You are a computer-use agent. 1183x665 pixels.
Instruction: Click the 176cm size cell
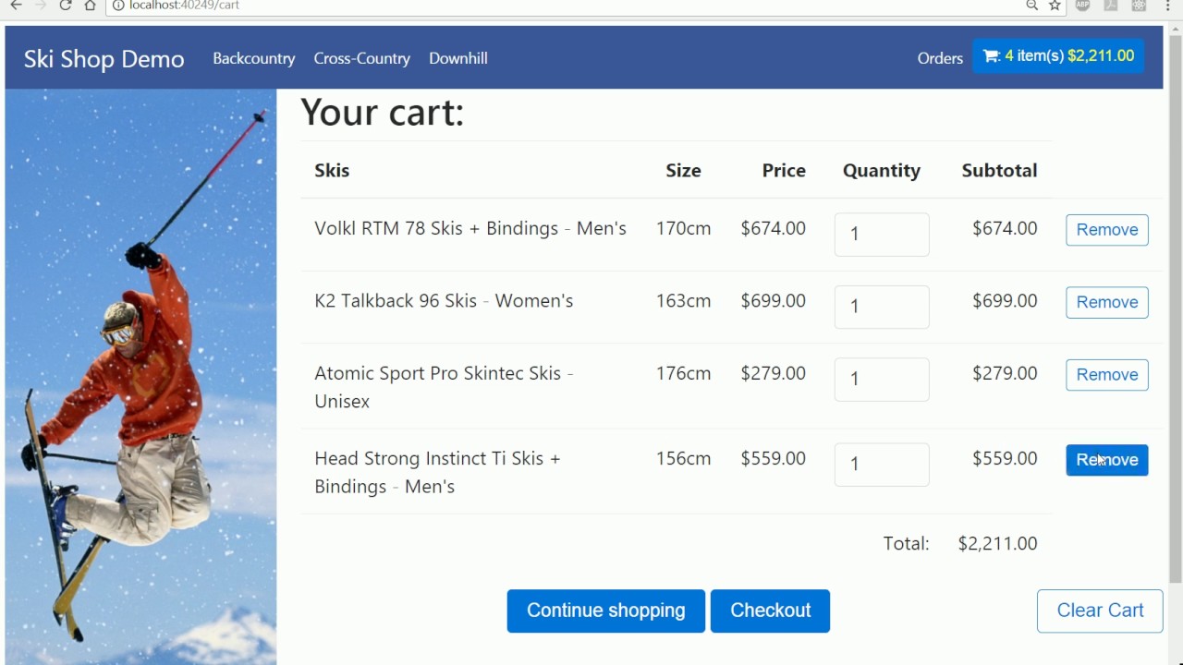coord(683,373)
